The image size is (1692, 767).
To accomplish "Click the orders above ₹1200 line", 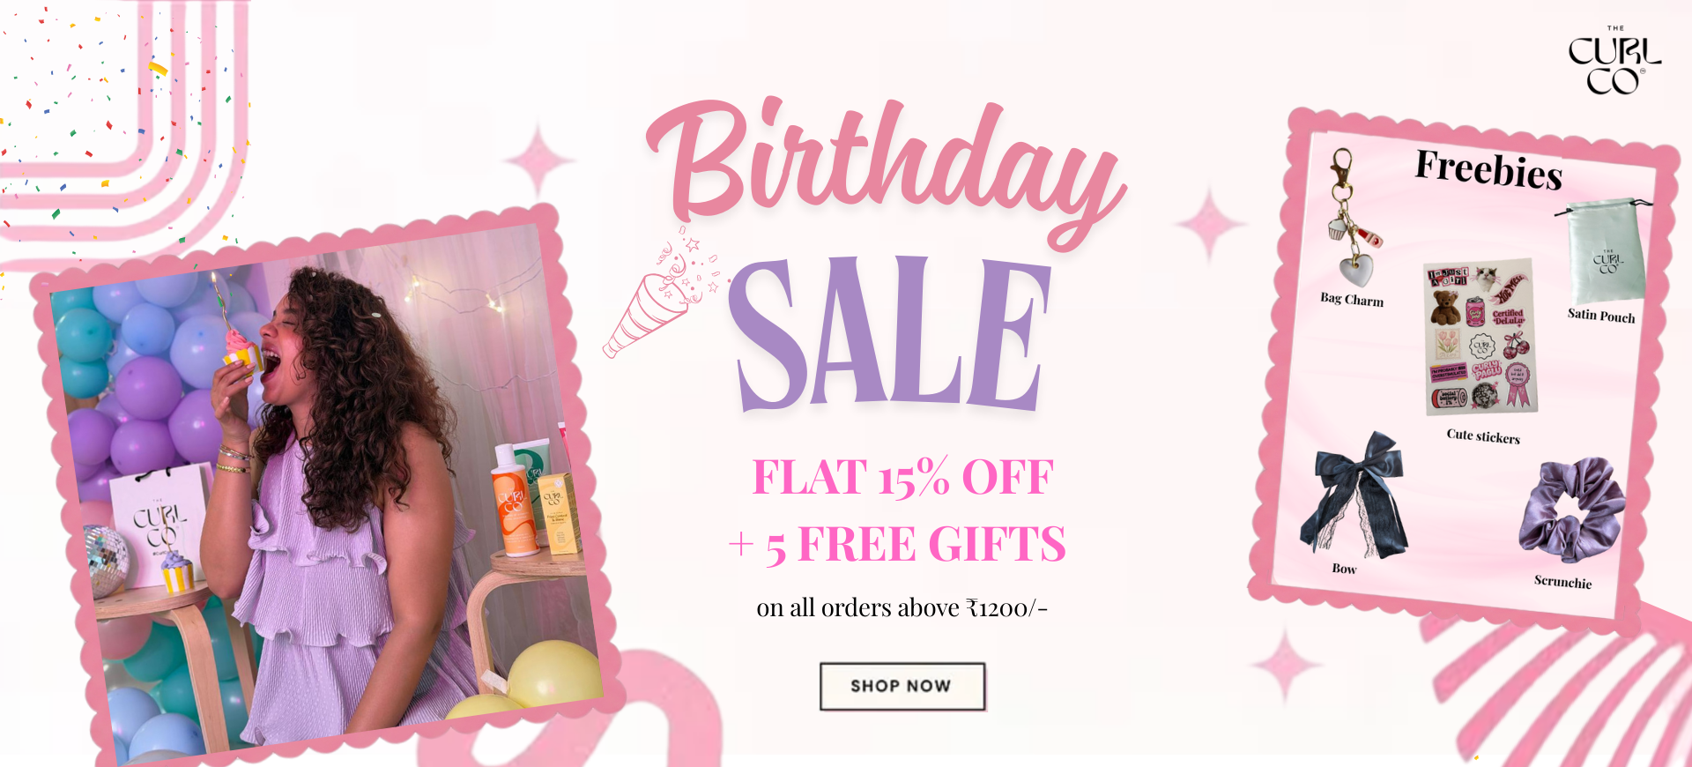I will point(902,607).
